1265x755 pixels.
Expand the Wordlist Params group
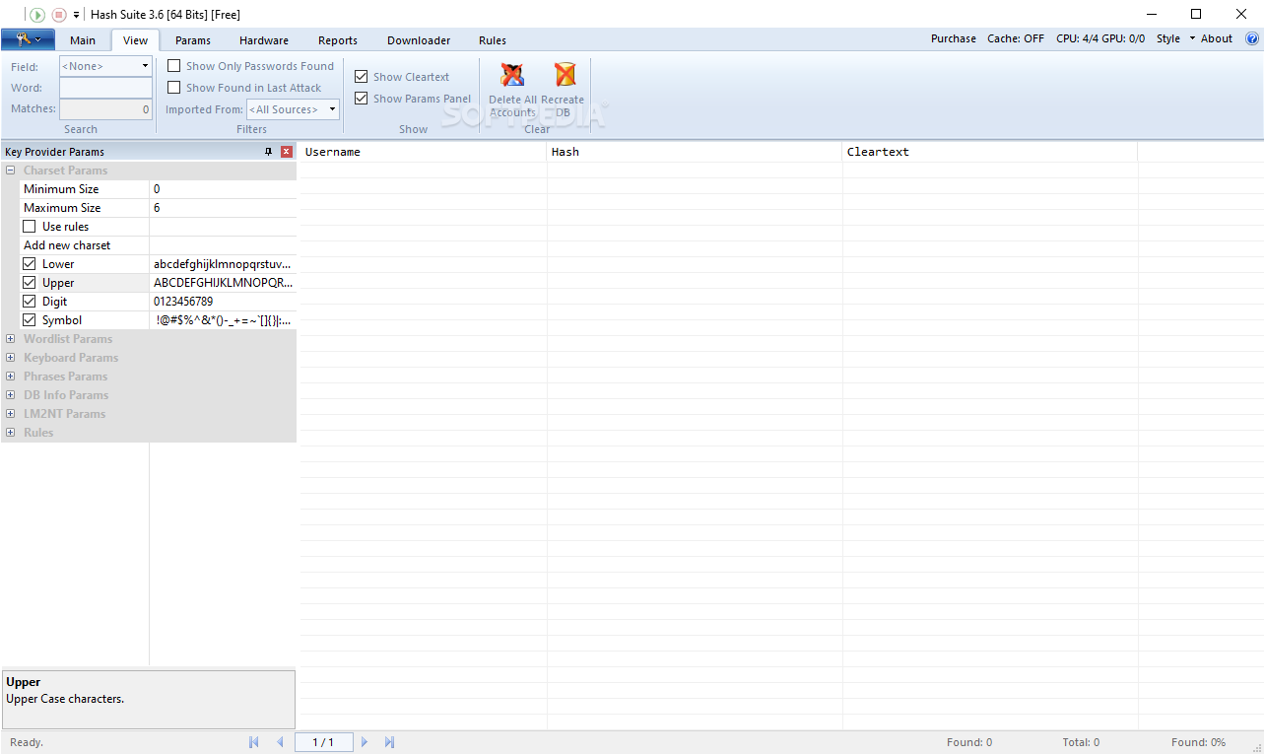11,339
